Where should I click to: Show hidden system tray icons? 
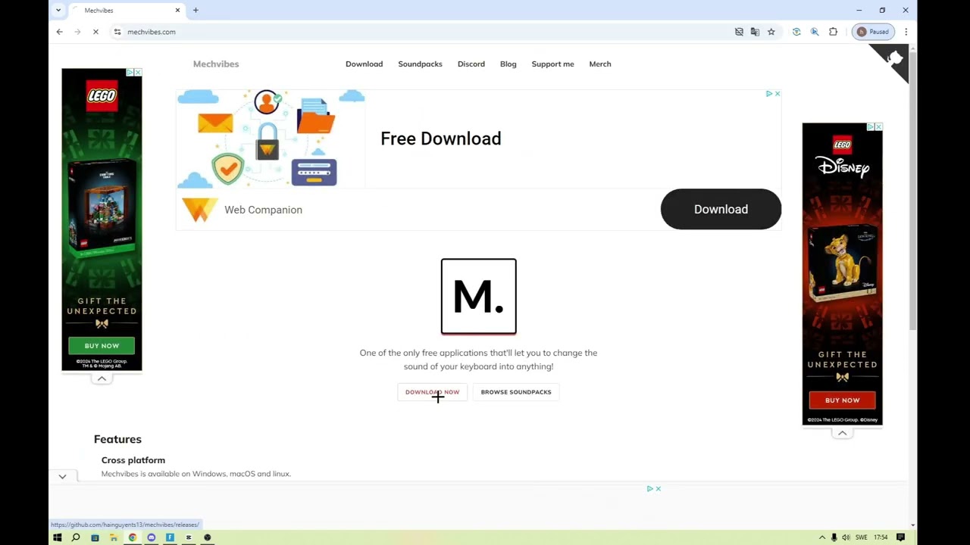point(822,537)
